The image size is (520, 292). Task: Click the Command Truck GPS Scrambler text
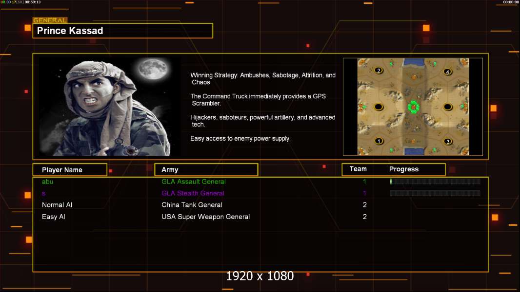coord(258,100)
